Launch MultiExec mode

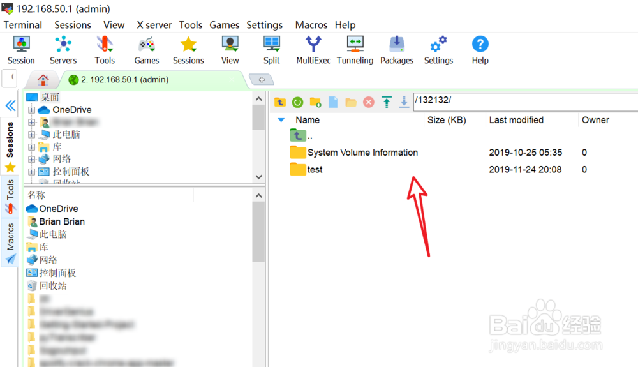[x=313, y=50]
